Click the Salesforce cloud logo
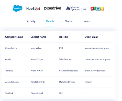The width and height of the screenshot is (122, 101). (18, 8)
